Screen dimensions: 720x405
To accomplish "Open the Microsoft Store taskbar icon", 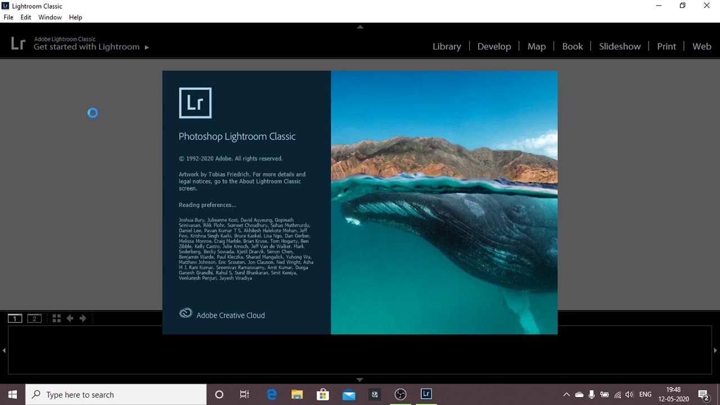I will coord(323,394).
